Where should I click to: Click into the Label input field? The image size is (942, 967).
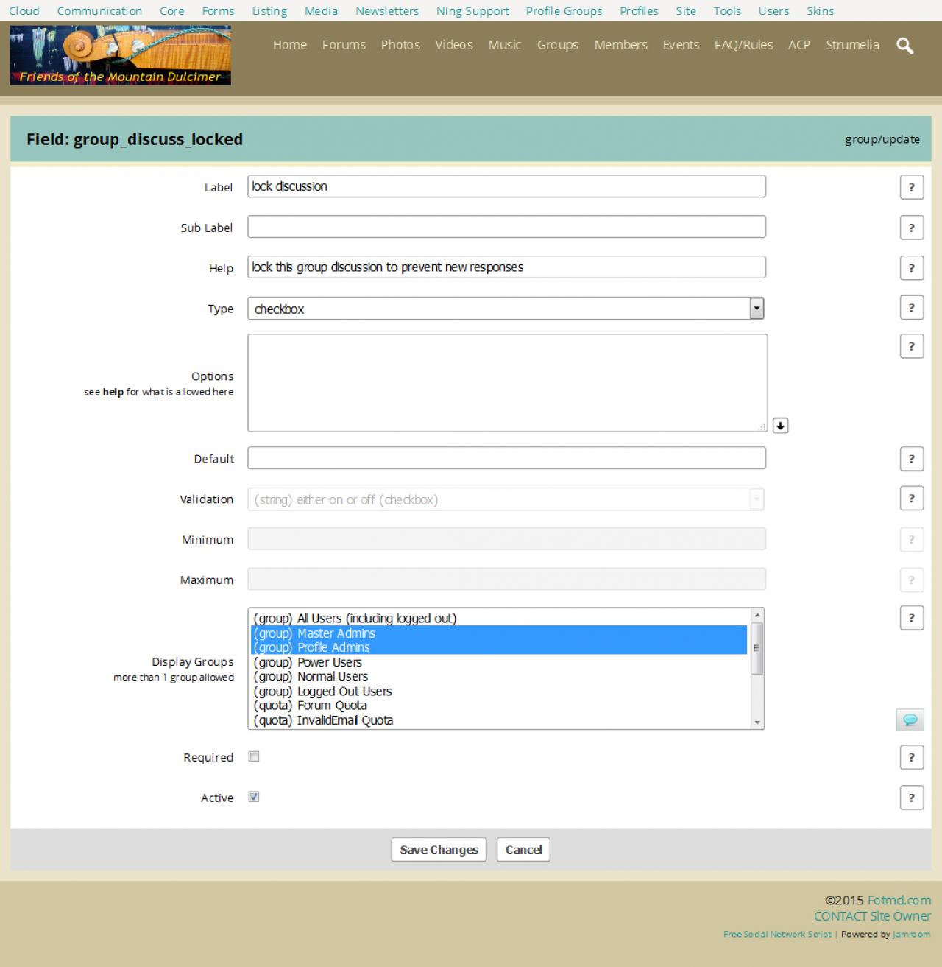(x=506, y=186)
